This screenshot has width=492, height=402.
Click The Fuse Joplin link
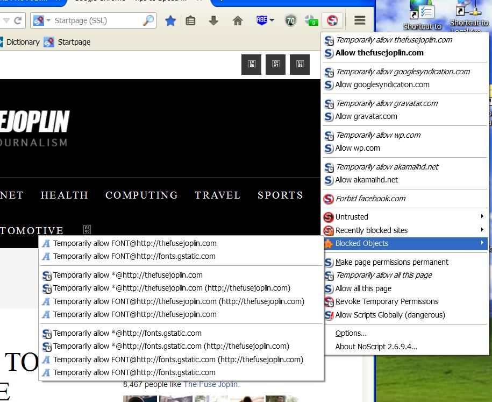point(211,384)
